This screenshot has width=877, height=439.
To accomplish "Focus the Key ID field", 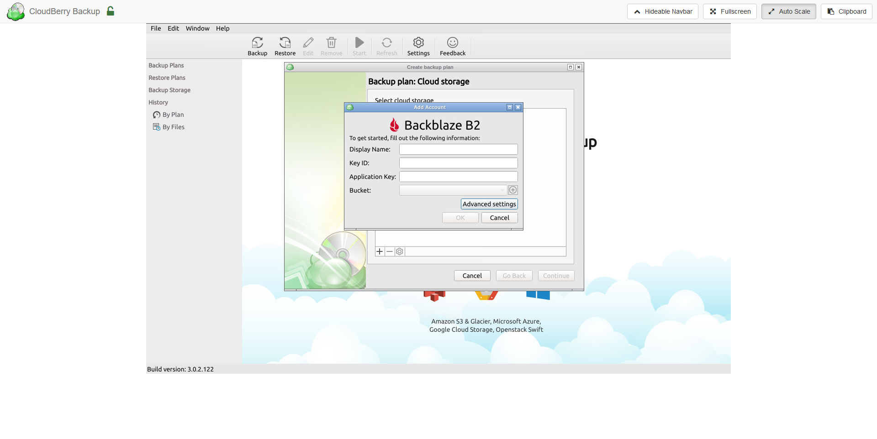I will (459, 163).
